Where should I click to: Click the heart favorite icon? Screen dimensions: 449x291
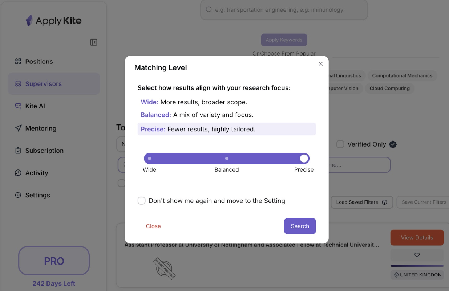[417, 255]
